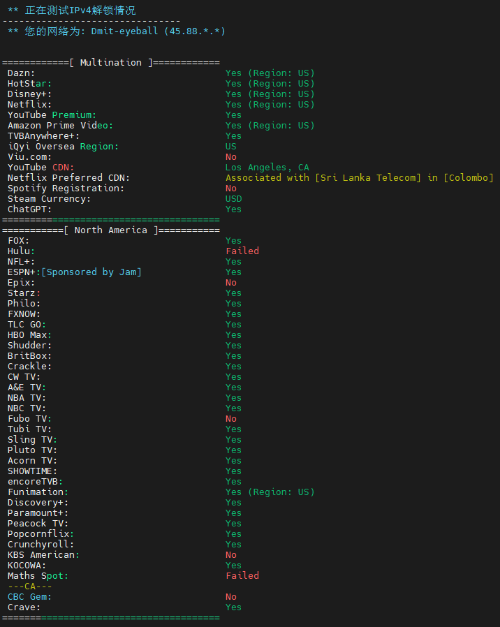Select the 'YouTube CDN:' label

(x=41, y=167)
